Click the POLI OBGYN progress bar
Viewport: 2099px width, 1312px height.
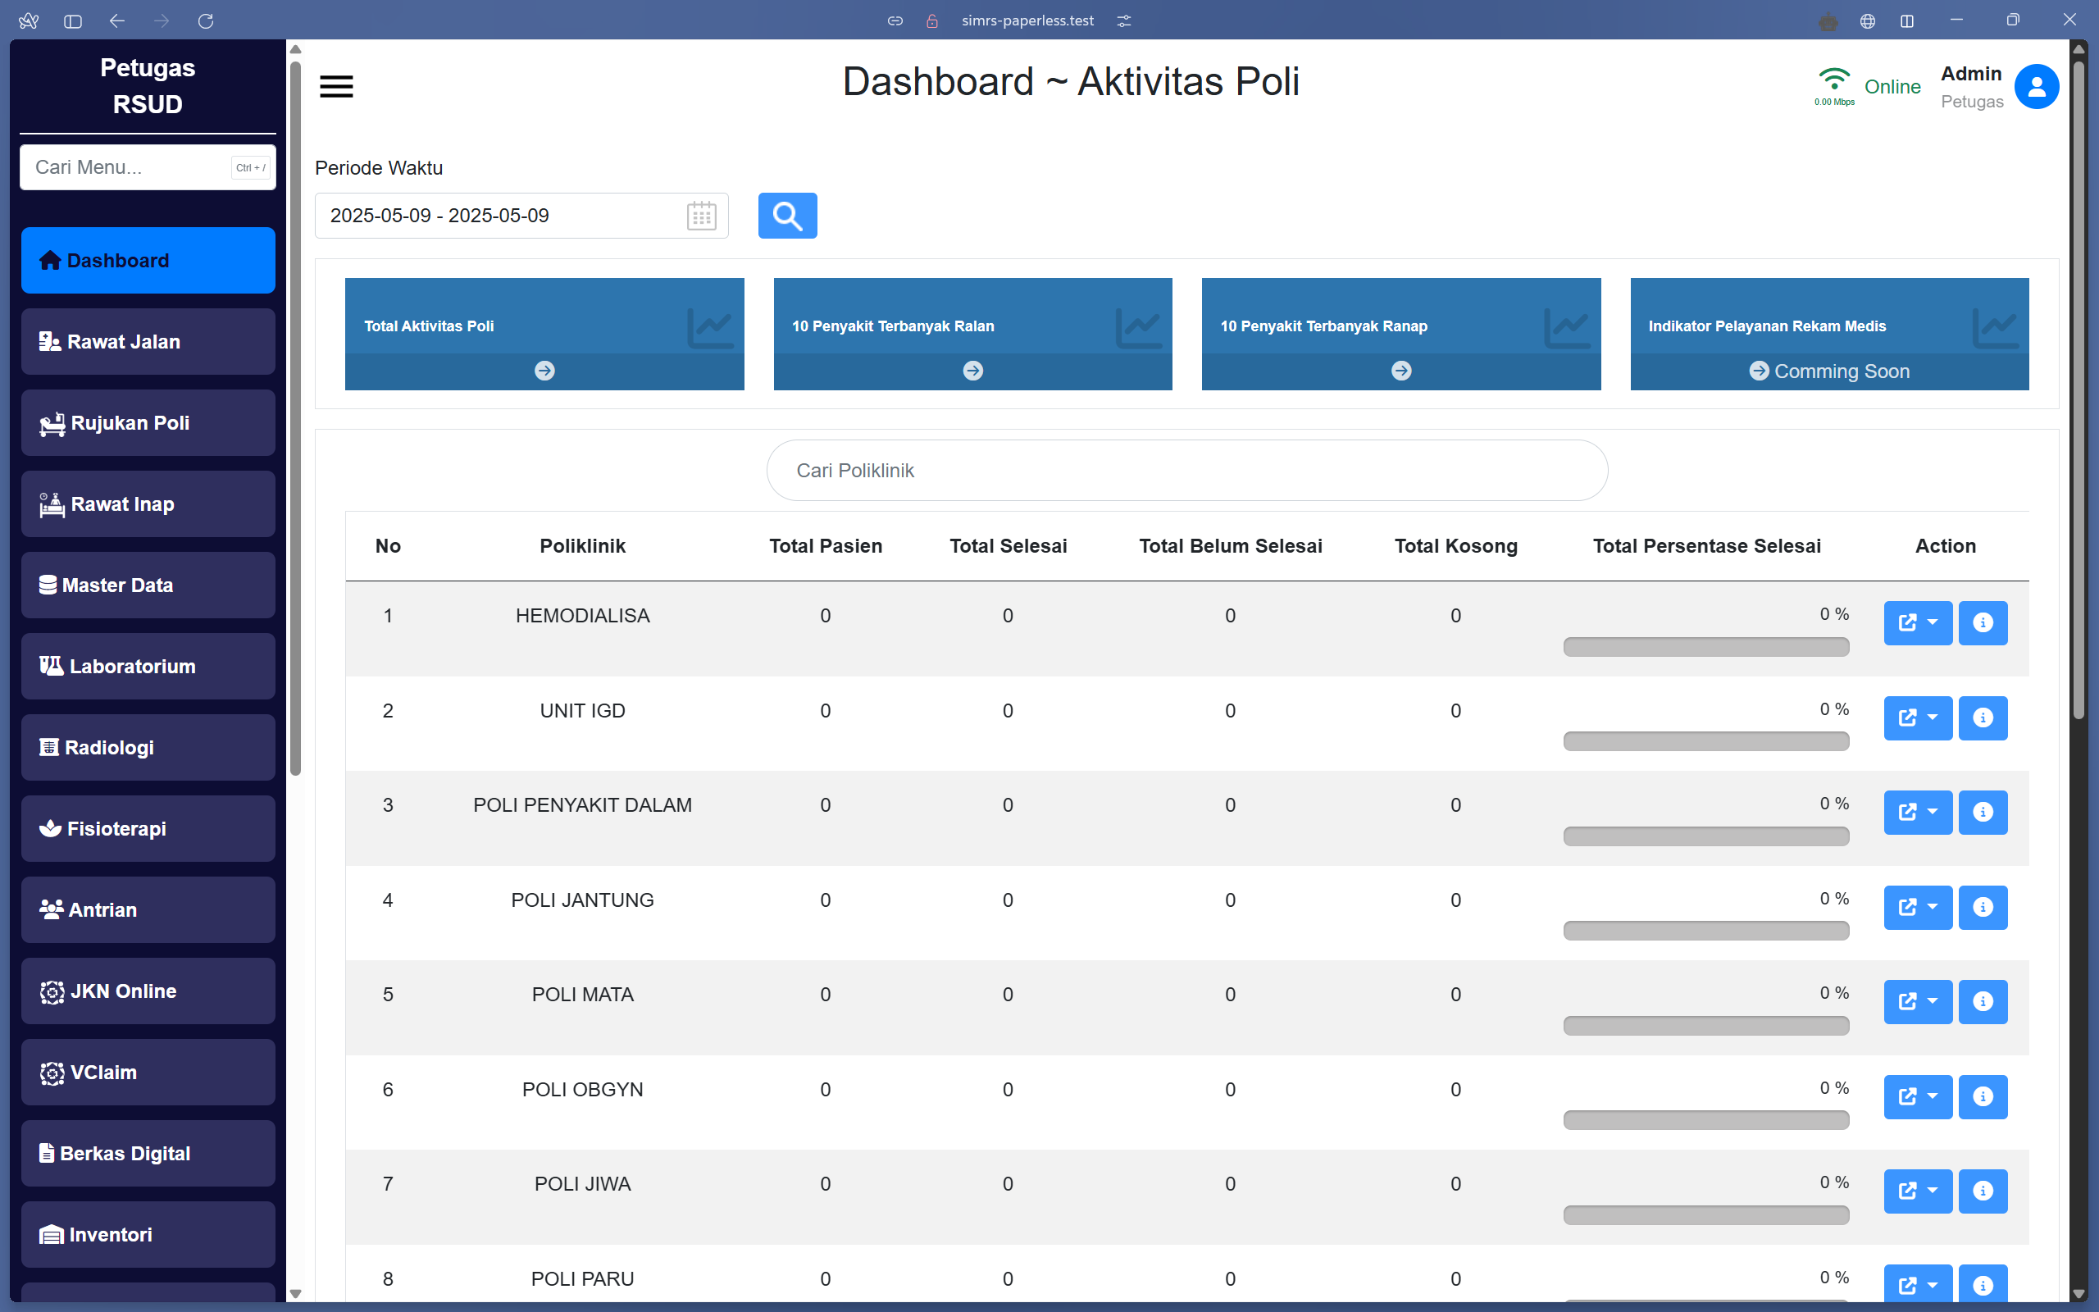1705,1120
